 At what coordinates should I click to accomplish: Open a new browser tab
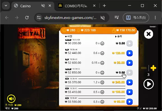point(104,6)
